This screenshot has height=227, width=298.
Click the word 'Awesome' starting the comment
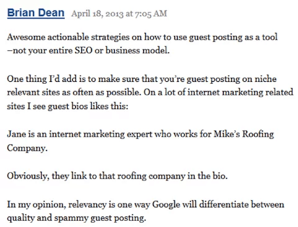click(x=26, y=37)
